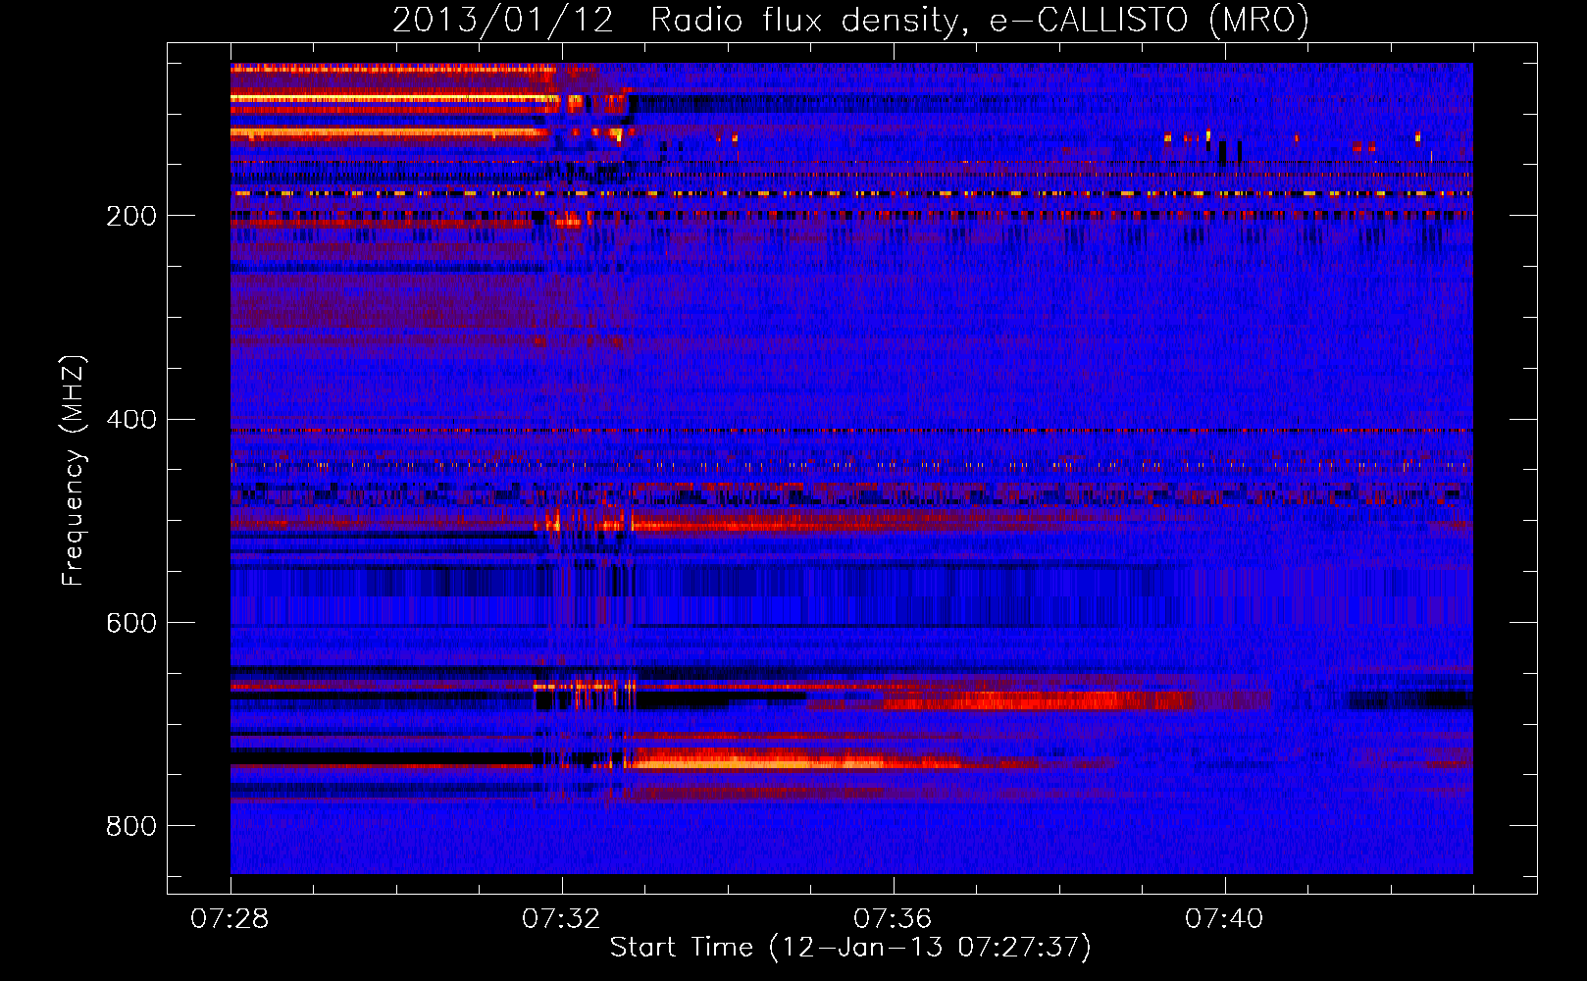Image resolution: width=1587 pixels, height=981 pixels.
Task: Click the '07:40' time axis label
Action: pos(1225,919)
